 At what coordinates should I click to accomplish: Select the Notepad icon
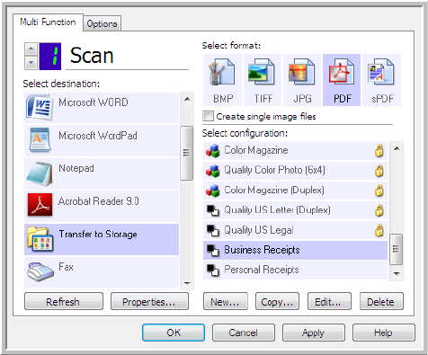click(x=40, y=173)
